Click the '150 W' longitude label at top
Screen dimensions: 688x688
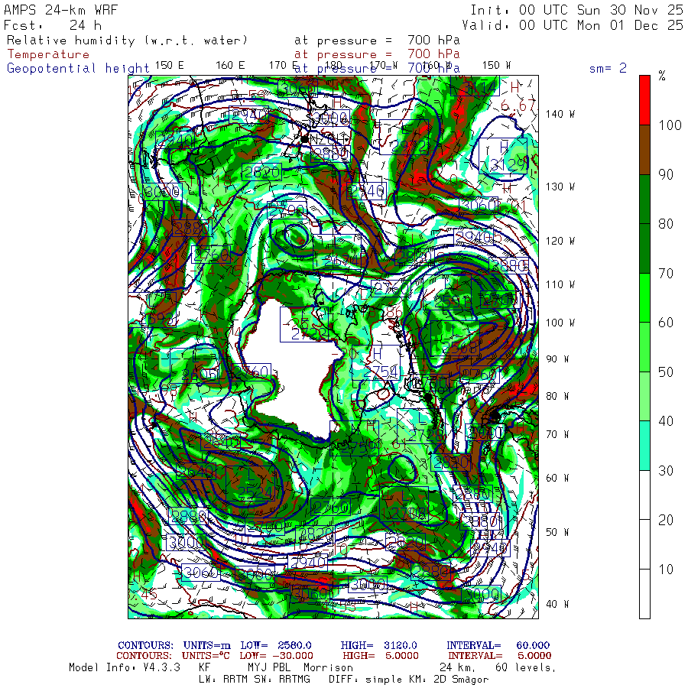coord(497,65)
